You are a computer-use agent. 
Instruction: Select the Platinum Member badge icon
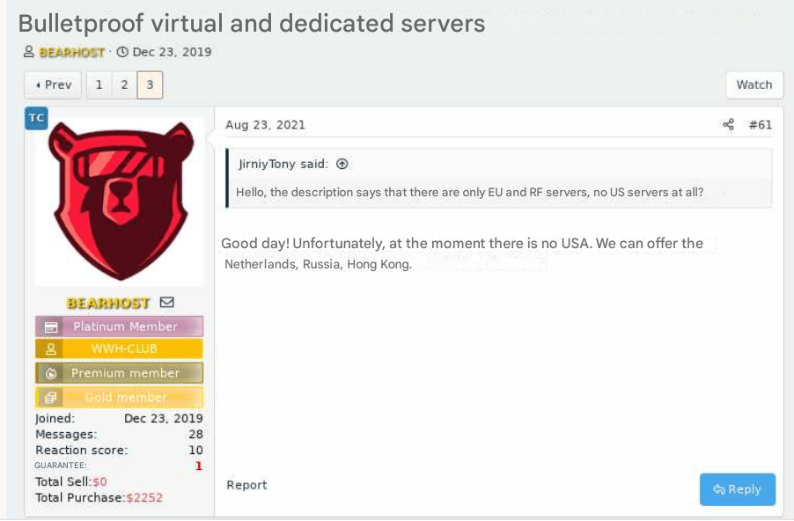pyautogui.click(x=51, y=327)
